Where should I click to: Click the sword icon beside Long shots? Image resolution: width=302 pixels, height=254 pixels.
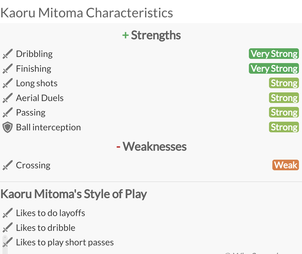(x=7, y=83)
